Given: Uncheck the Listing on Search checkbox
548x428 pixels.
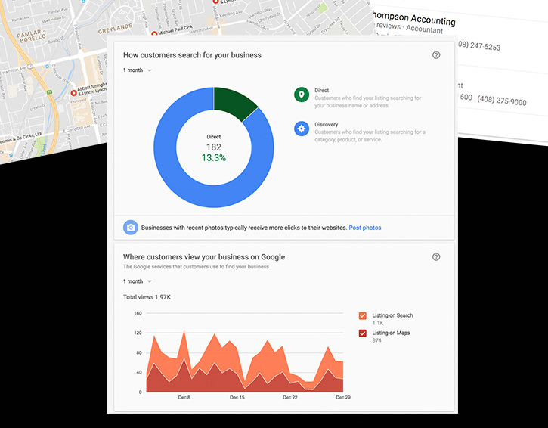Looking at the screenshot, I should point(362,315).
